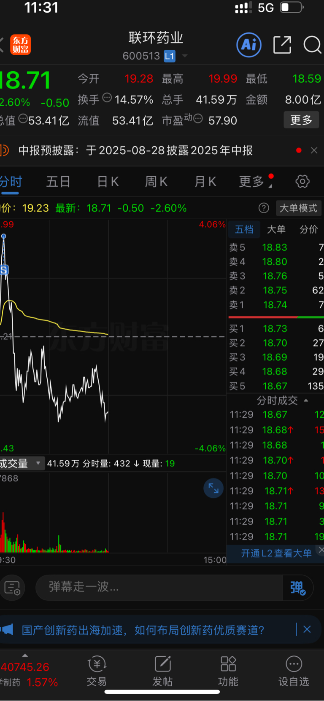Select the 分时 tab
This screenshot has height=701, width=324.
(11, 182)
